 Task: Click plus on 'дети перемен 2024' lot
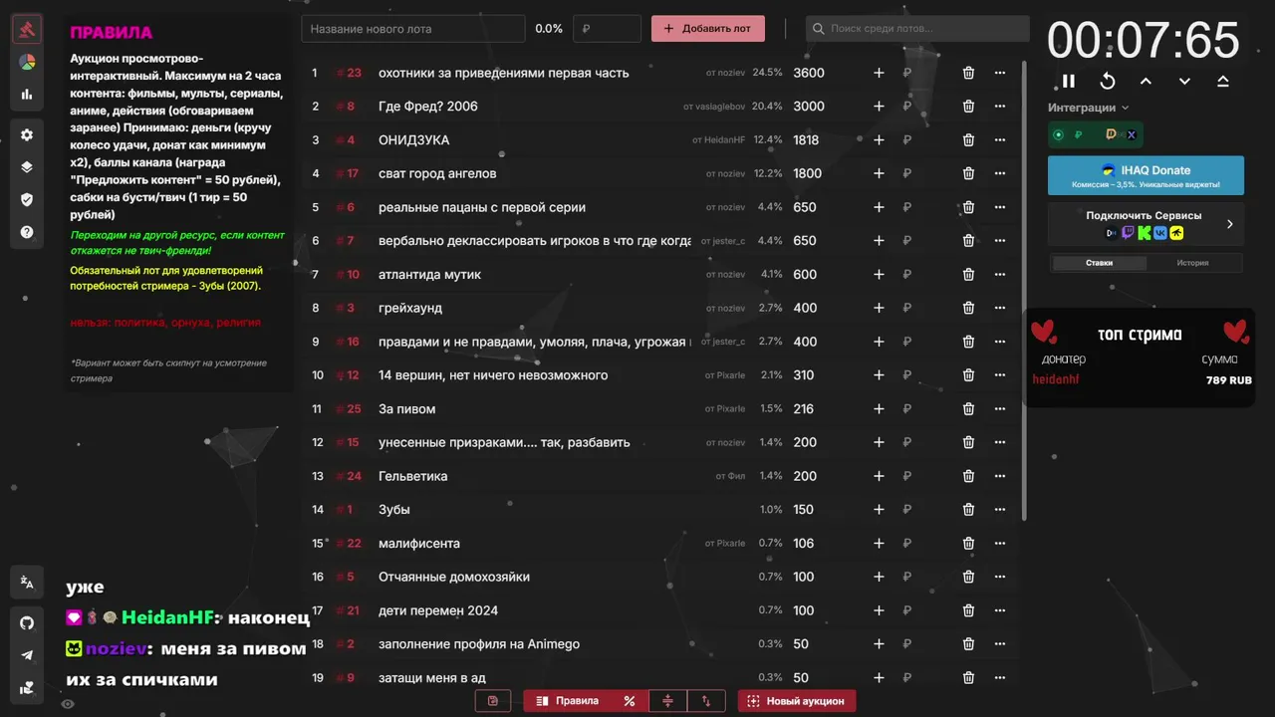879,610
